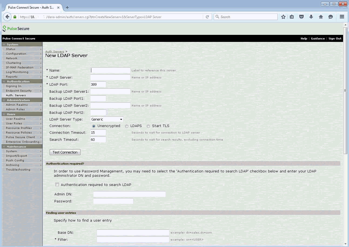Follow the Auth Servers breadcrumb link

55,51
